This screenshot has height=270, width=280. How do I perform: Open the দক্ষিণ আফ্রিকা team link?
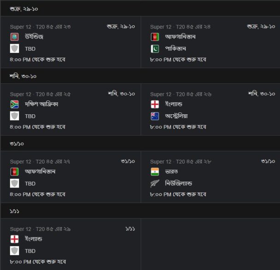tap(41, 104)
